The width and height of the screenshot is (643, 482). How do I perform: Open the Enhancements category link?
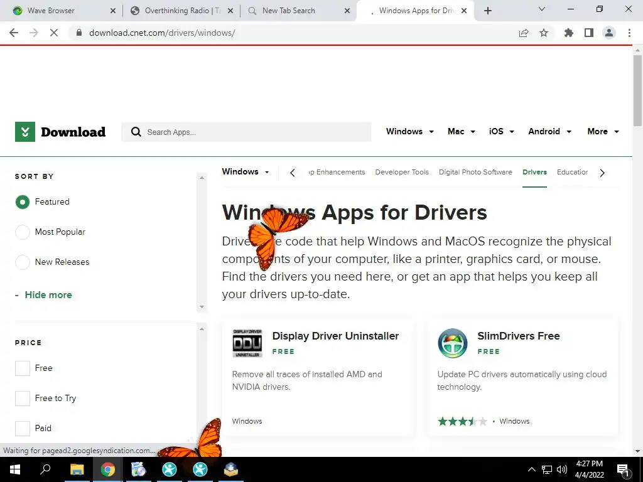[x=337, y=172]
